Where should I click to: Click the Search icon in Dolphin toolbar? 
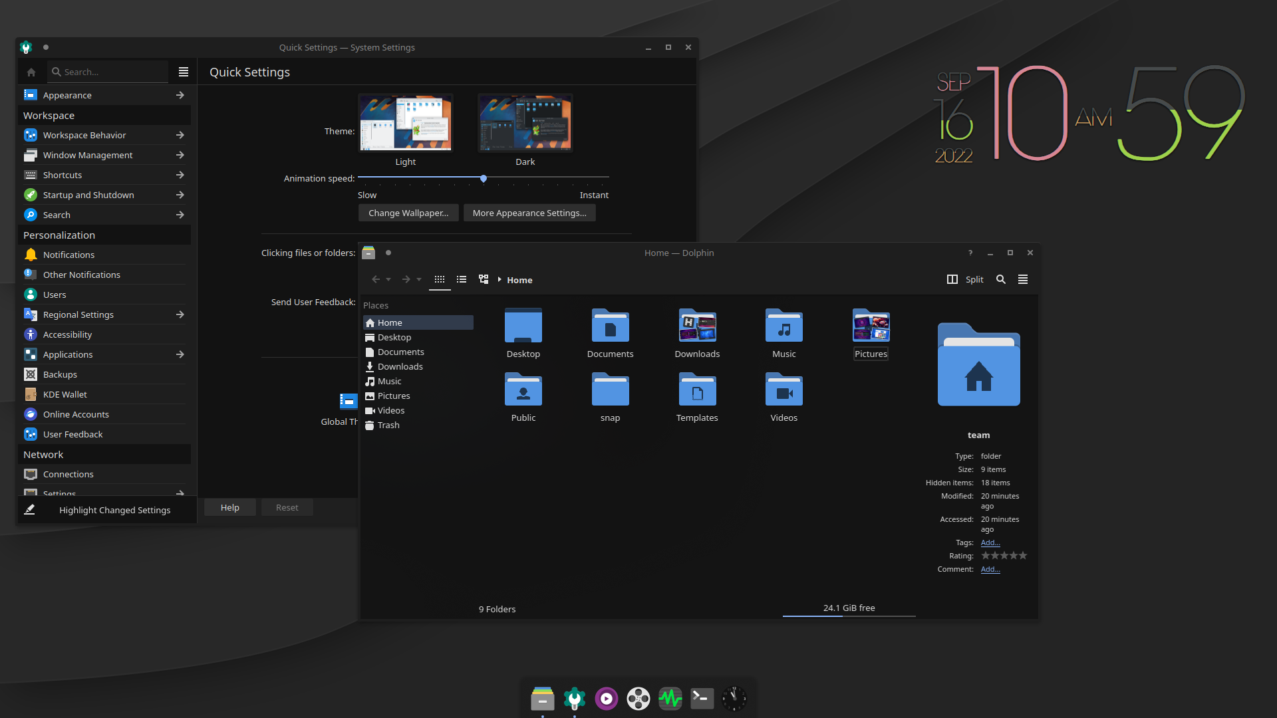tap(1000, 279)
